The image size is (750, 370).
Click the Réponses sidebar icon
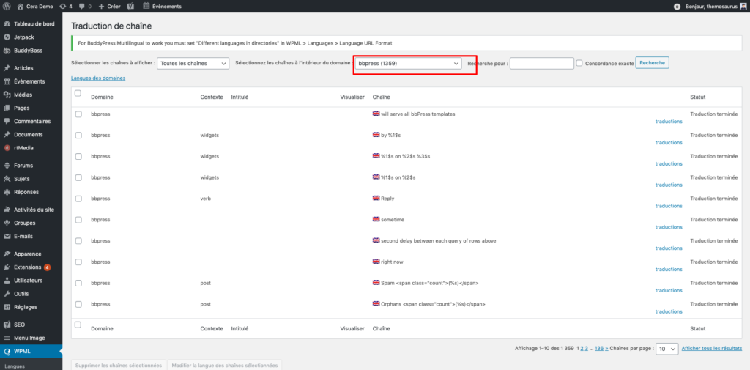click(7, 192)
